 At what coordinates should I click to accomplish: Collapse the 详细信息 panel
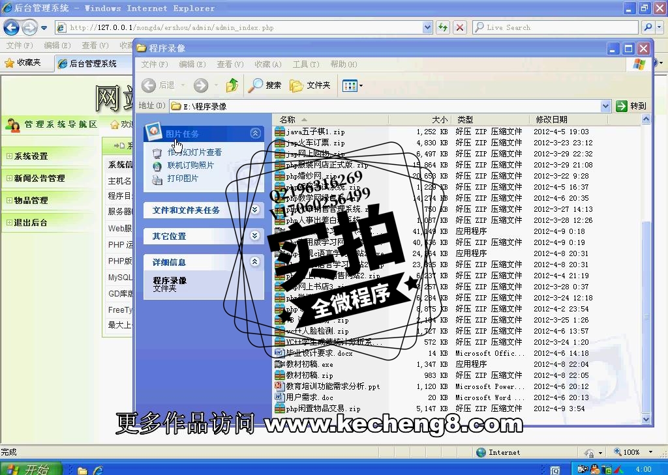coord(255,261)
